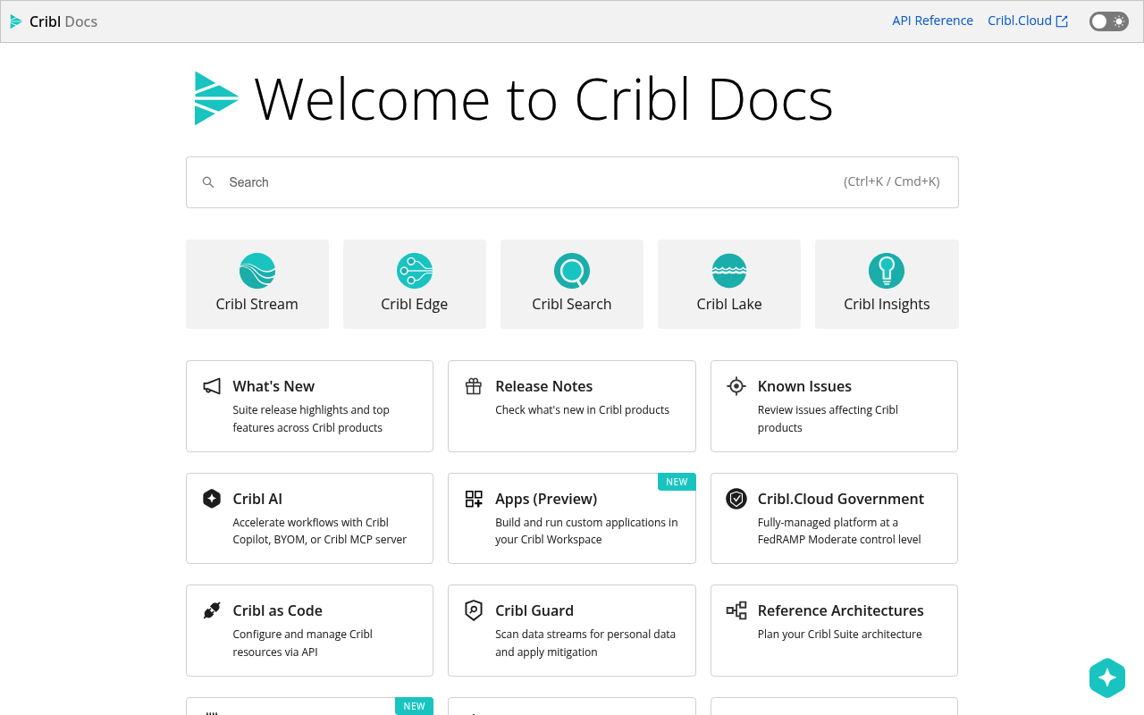Click 'Scan data streams for personal data' description
This screenshot has width=1144, height=715.
tap(585, 643)
